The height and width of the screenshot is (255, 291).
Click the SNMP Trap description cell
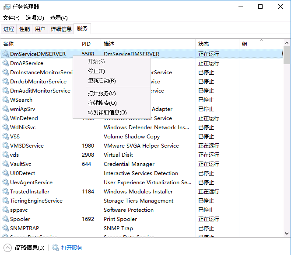click(x=118, y=228)
